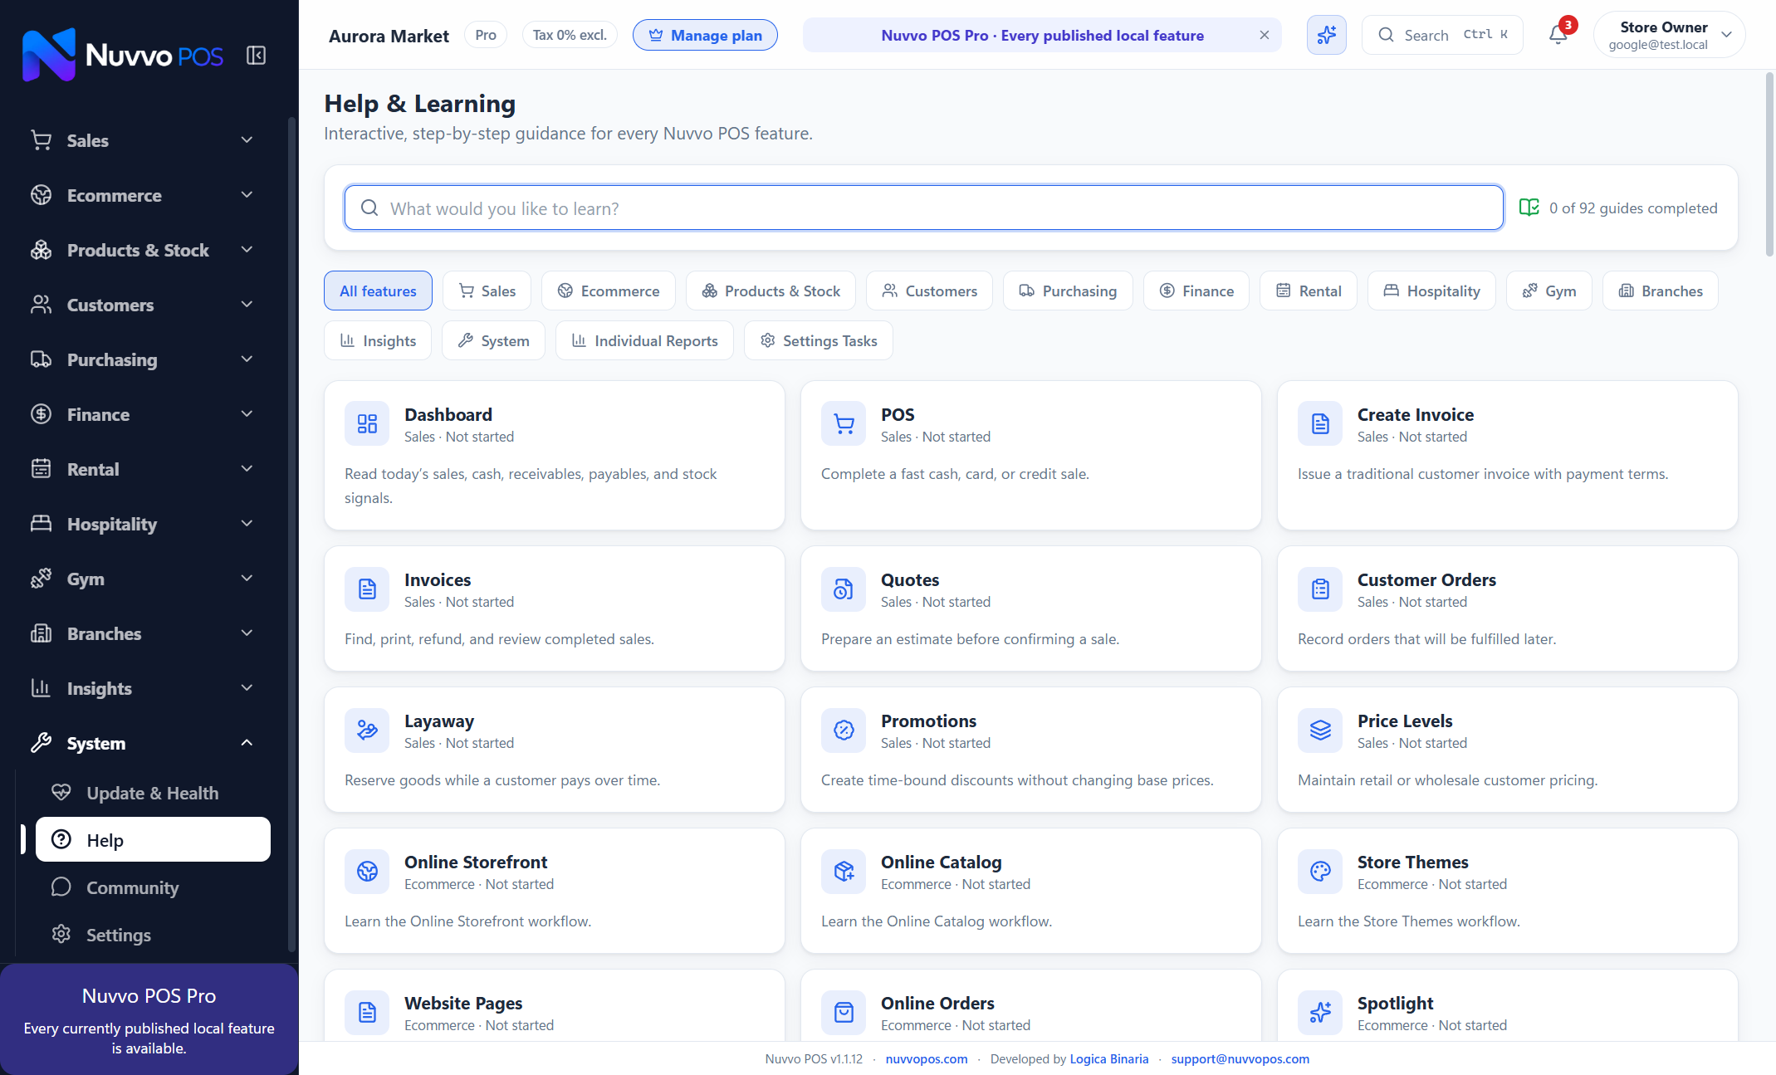1776x1075 pixels.
Task: Select the All features filter tab
Action: pyautogui.click(x=378, y=291)
